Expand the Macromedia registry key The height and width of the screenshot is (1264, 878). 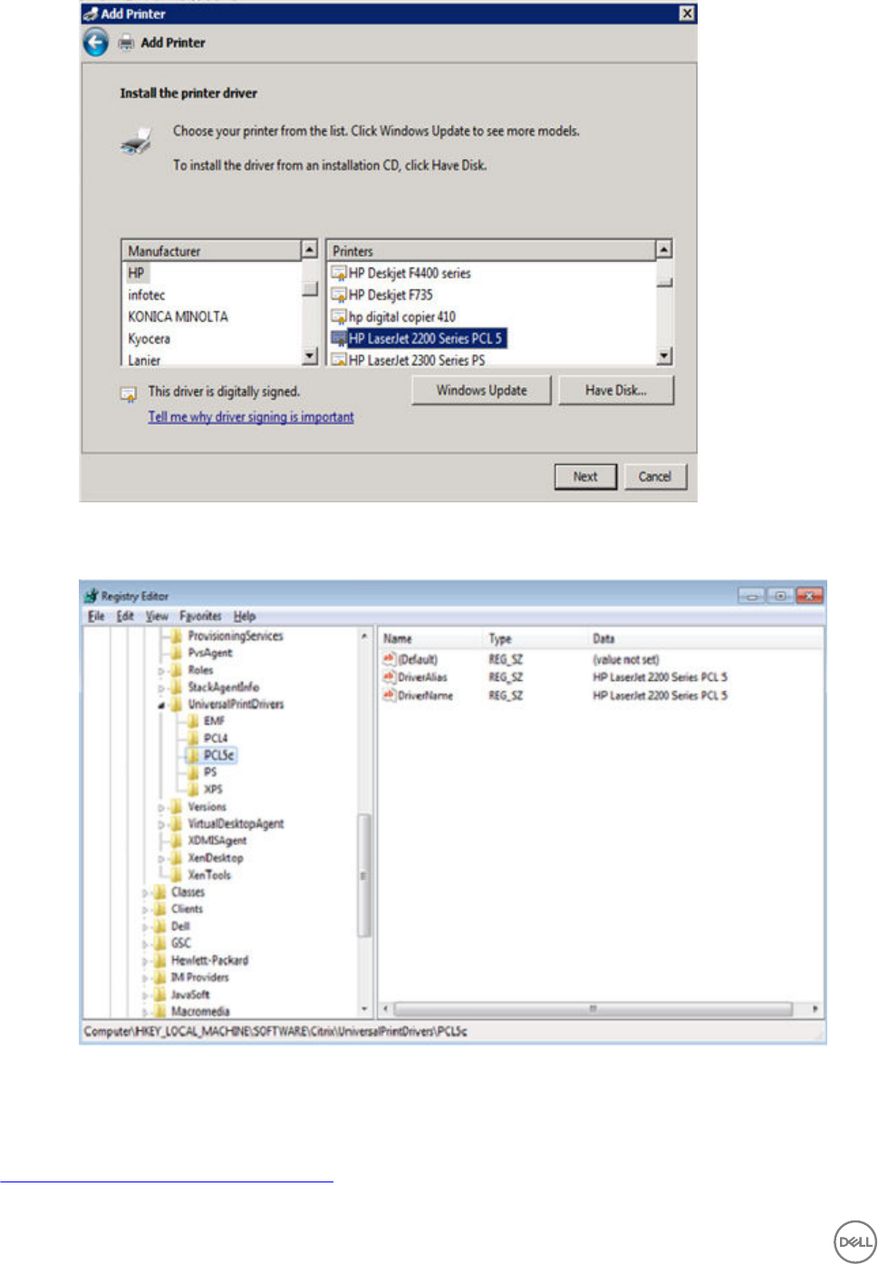(x=146, y=1012)
